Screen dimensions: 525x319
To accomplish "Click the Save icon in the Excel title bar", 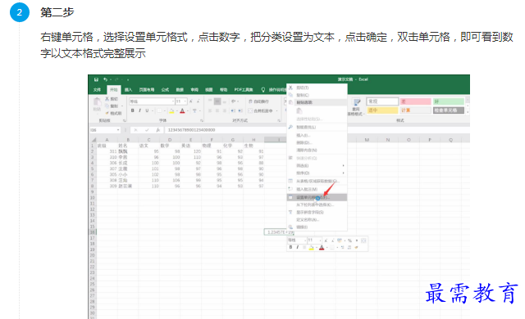I will [x=97, y=79].
